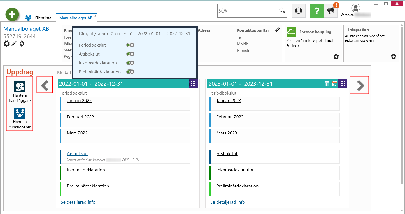405x214 pixels.
Task: Toggle the Periodbokslut switch
Action: tap(130, 45)
